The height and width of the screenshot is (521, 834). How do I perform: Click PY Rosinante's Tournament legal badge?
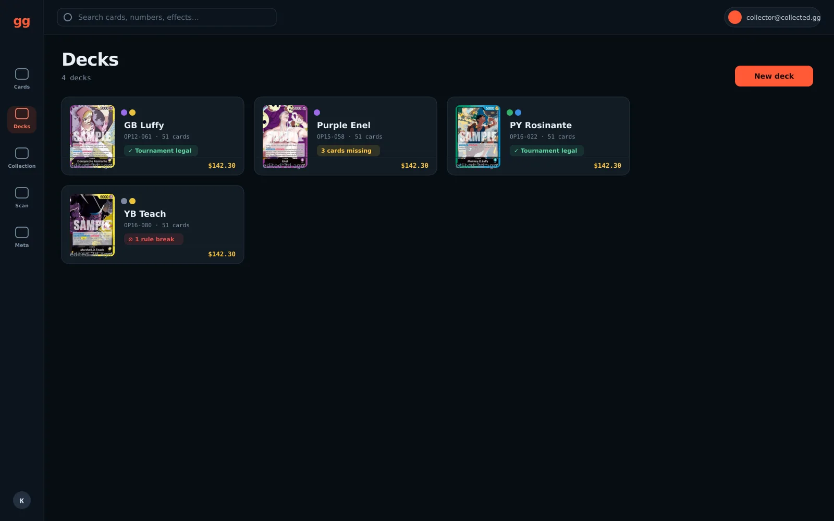click(546, 151)
